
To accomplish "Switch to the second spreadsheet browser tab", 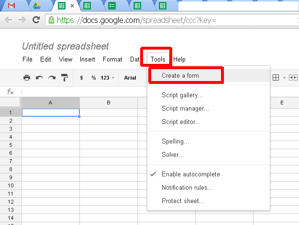I will click(x=87, y=6).
